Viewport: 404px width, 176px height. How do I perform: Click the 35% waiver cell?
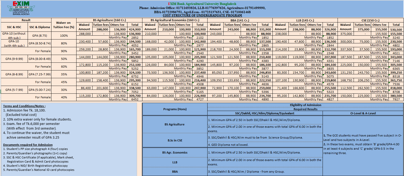(64, 74)
